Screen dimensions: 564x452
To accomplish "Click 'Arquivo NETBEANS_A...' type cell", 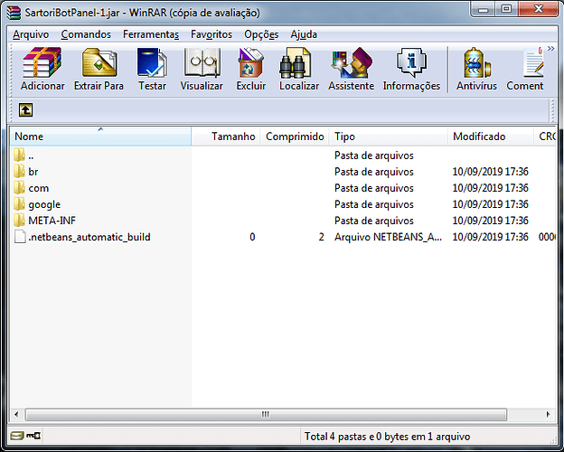I will [388, 237].
